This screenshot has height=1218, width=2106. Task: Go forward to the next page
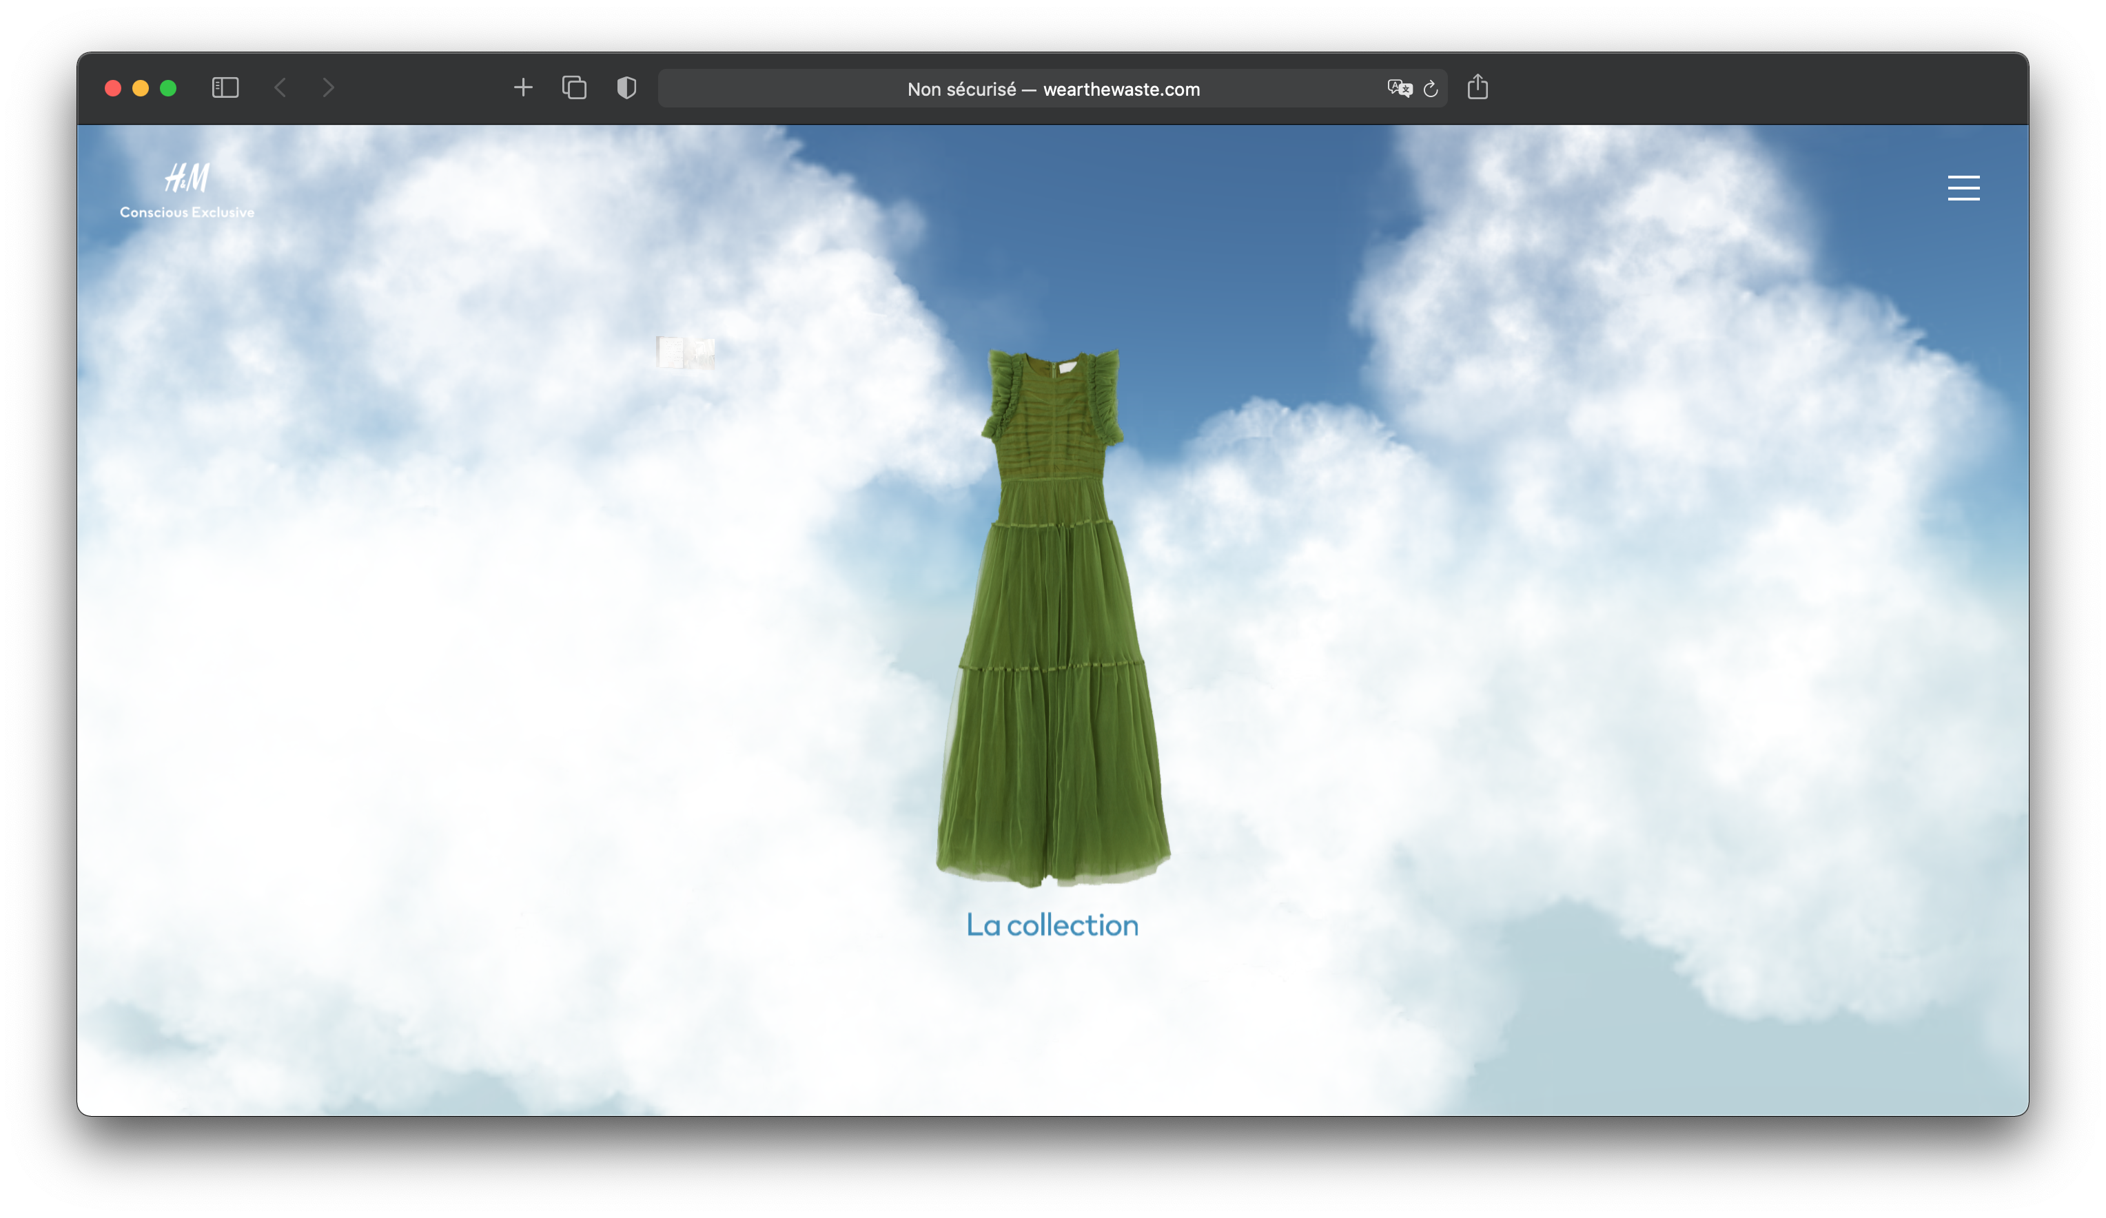[329, 87]
